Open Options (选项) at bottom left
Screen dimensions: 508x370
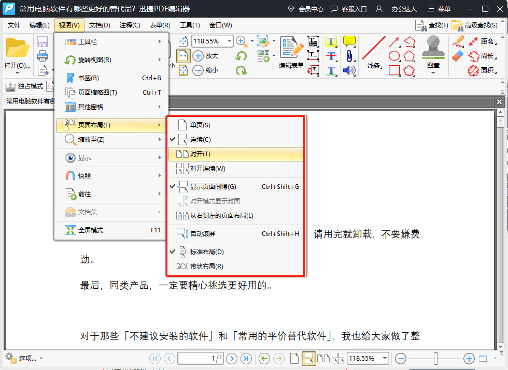pyautogui.click(x=24, y=358)
